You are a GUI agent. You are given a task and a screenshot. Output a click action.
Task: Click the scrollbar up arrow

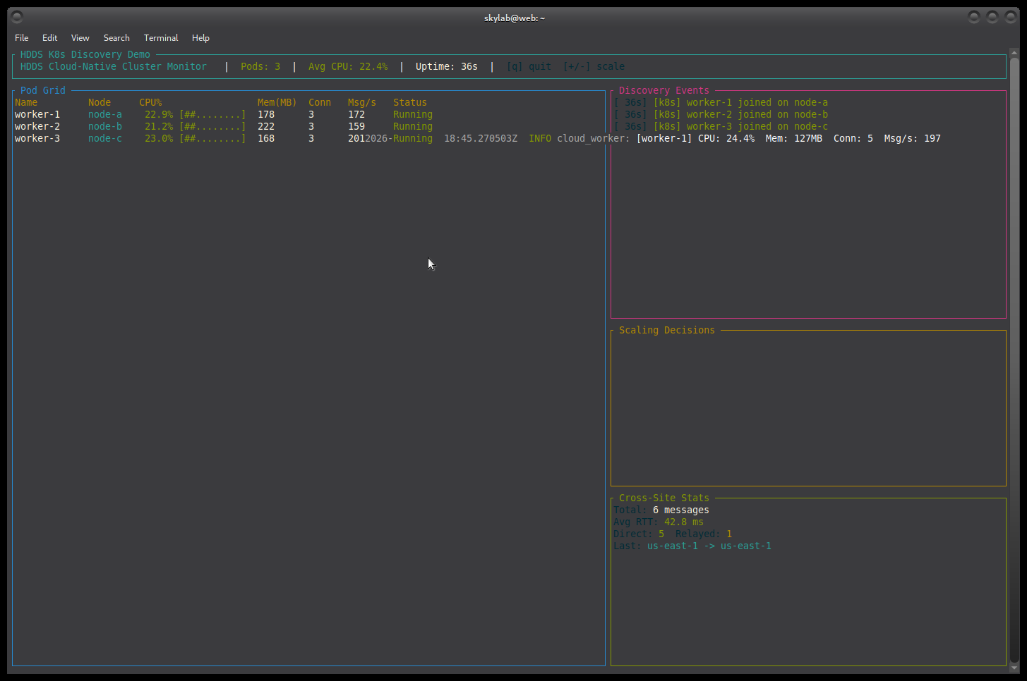1014,54
